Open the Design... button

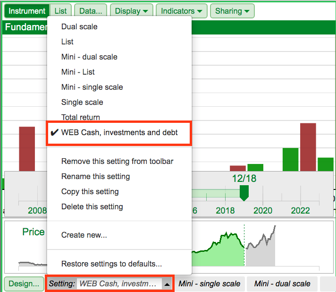24,283
